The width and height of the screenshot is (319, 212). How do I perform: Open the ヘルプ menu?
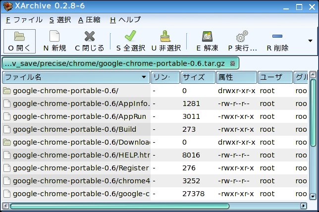click(125, 20)
